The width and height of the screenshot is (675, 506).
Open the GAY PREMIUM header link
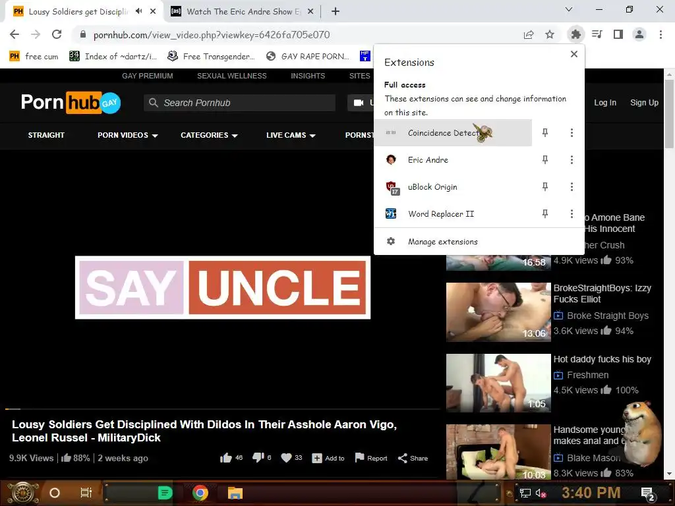point(148,76)
